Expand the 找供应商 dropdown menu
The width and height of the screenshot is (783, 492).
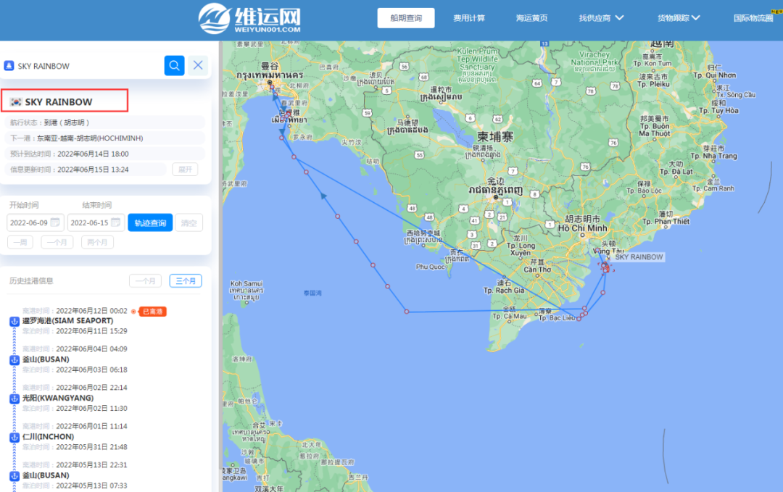(x=601, y=18)
